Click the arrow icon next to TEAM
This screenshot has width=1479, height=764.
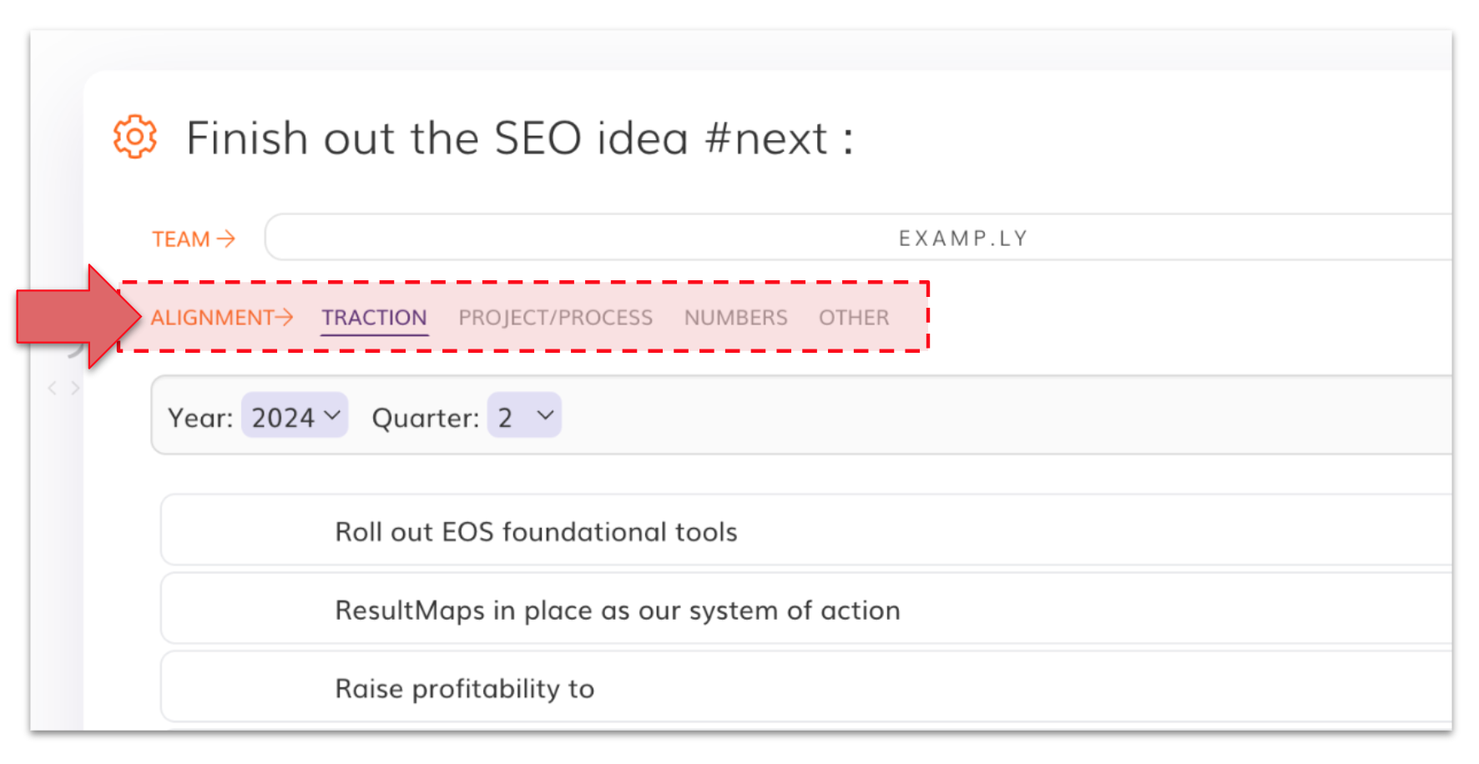click(226, 239)
